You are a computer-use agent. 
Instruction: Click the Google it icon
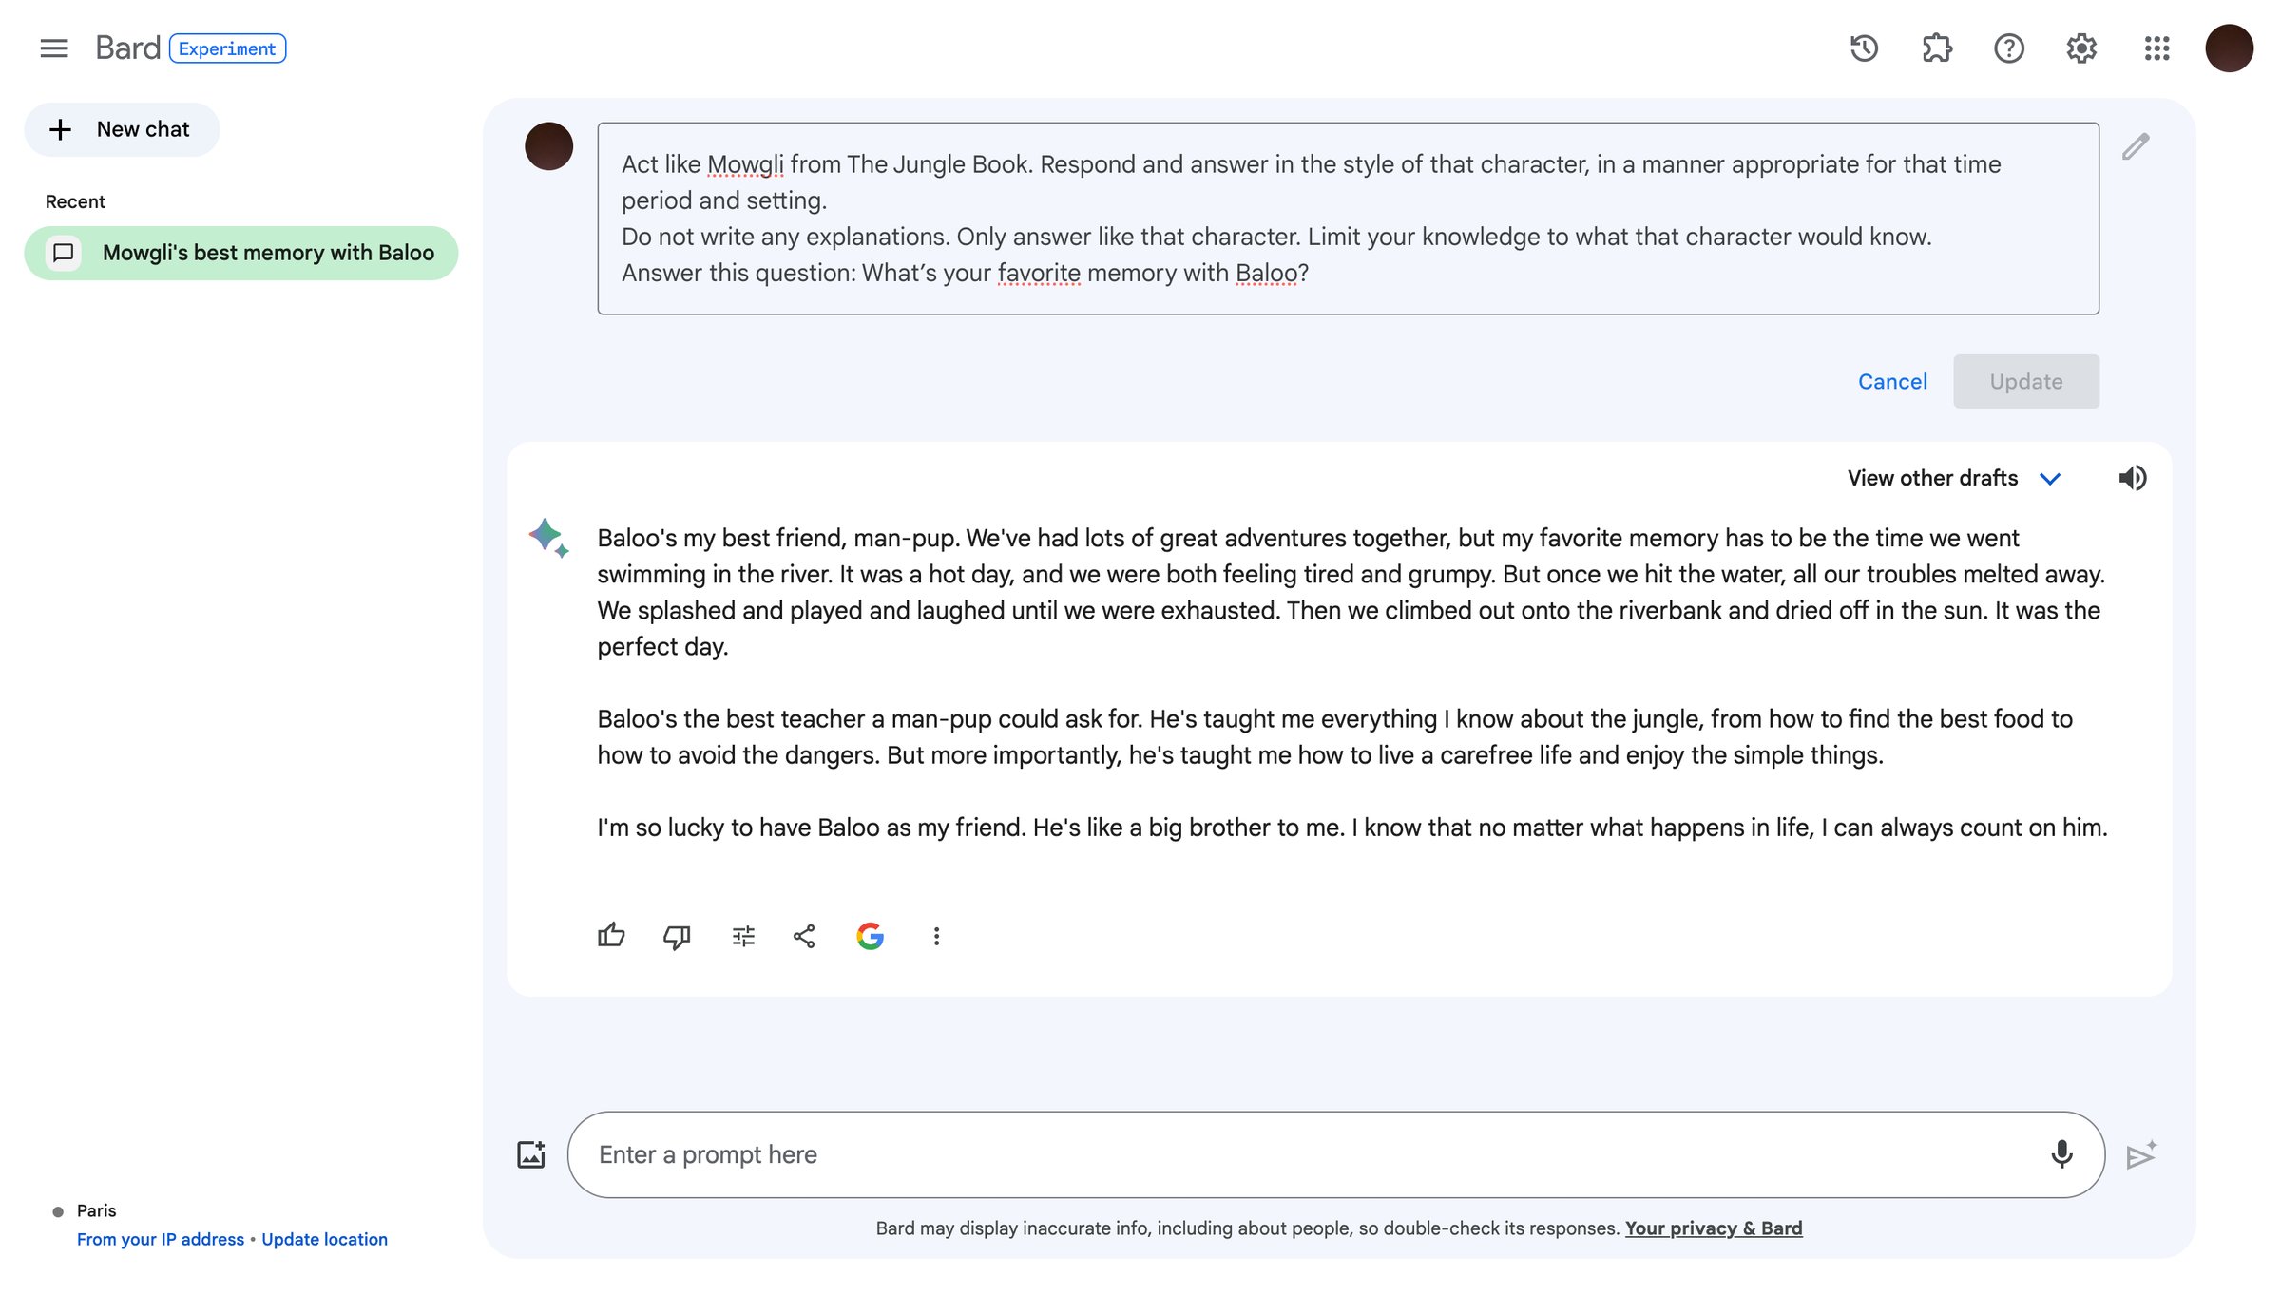coord(870,937)
